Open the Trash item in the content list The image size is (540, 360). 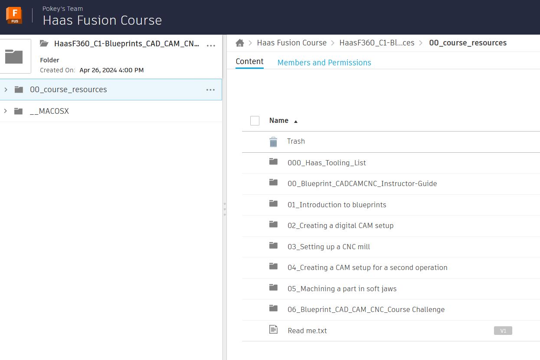(x=296, y=141)
